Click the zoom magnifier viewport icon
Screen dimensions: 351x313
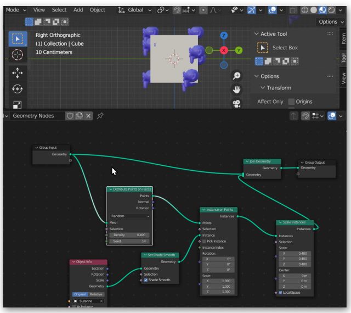[236, 76]
